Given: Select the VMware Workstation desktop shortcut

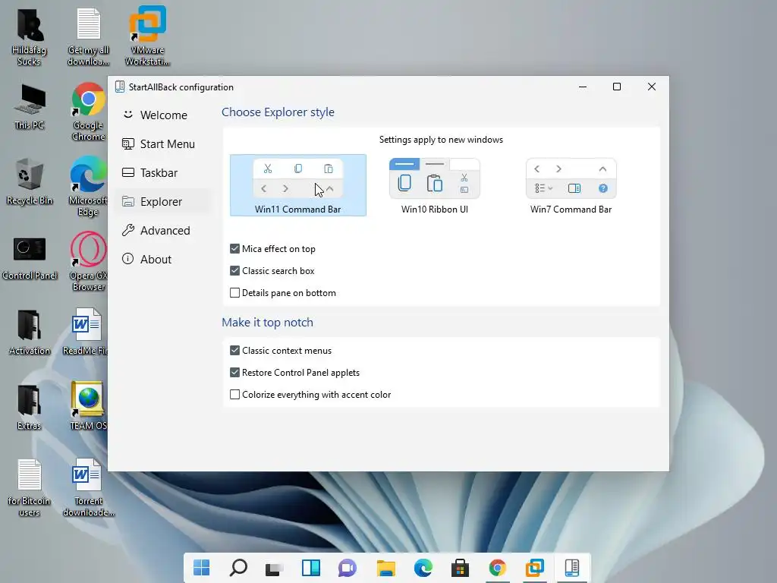Looking at the screenshot, I should 147,36.
